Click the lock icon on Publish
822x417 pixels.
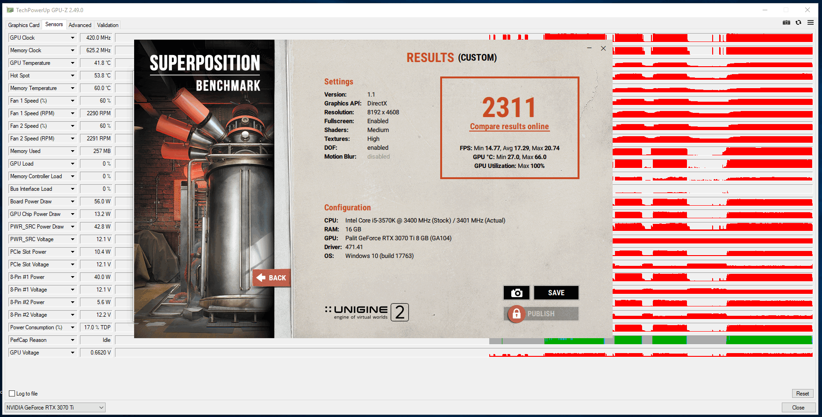pyautogui.click(x=516, y=314)
